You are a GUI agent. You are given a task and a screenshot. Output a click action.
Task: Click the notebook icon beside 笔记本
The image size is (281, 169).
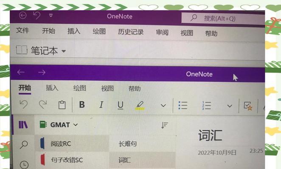click(x=22, y=50)
